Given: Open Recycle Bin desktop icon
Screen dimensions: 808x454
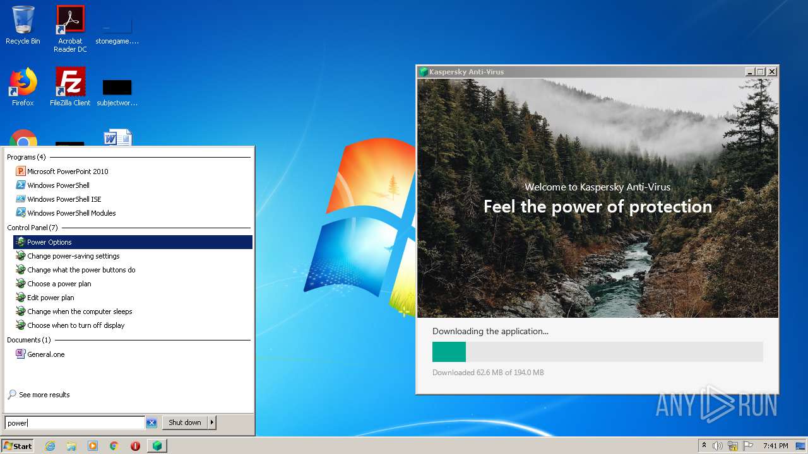Looking at the screenshot, I should (23, 26).
